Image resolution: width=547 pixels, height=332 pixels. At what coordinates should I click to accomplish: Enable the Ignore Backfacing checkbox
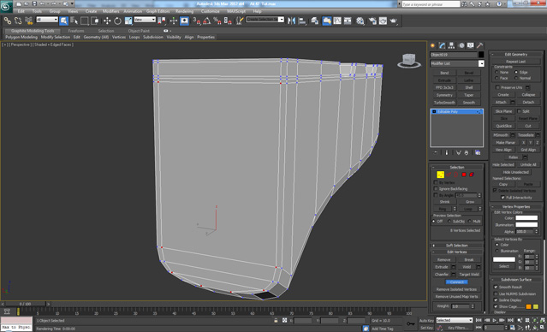(x=436, y=188)
